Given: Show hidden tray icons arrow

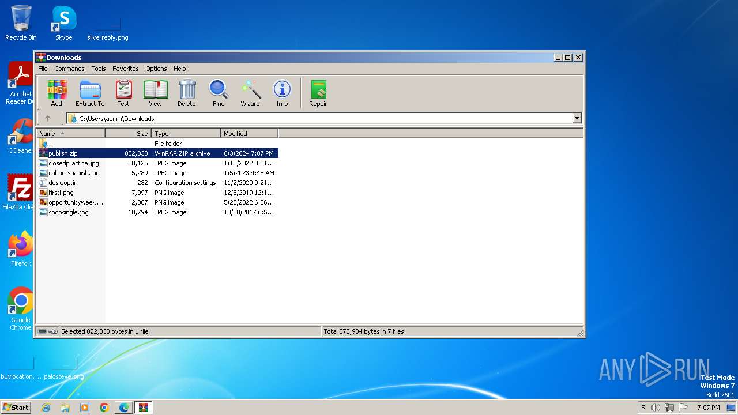Looking at the screenshot, I should (643, 408).
